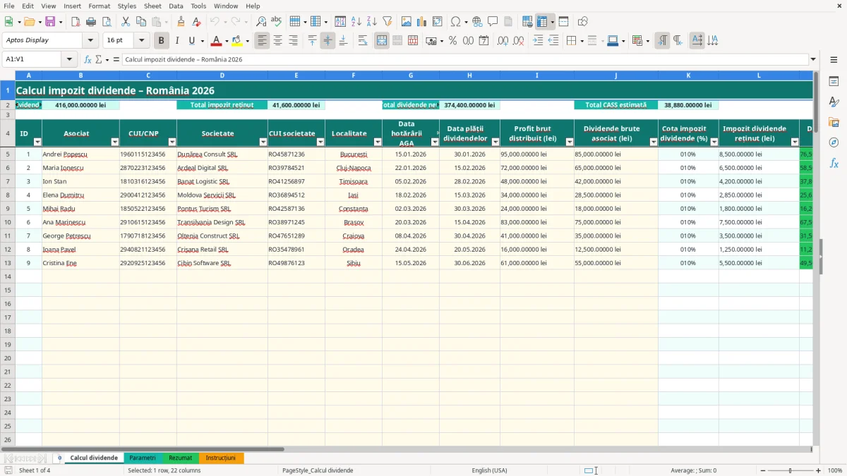Click the Format as Percent icon

click(452, 41)
